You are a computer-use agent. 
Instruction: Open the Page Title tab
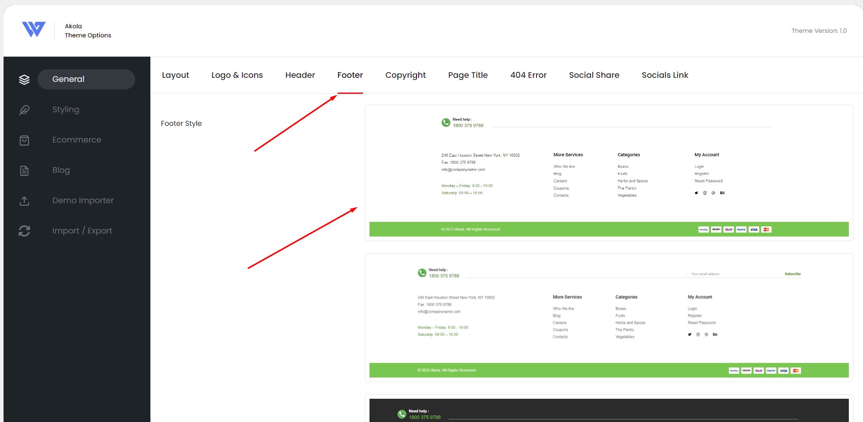468,75
